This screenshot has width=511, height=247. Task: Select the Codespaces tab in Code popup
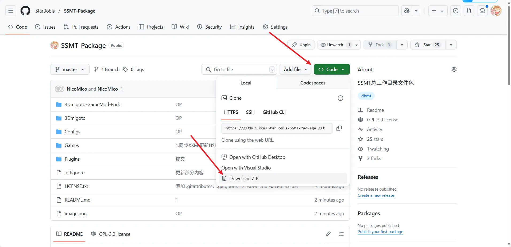313,83
